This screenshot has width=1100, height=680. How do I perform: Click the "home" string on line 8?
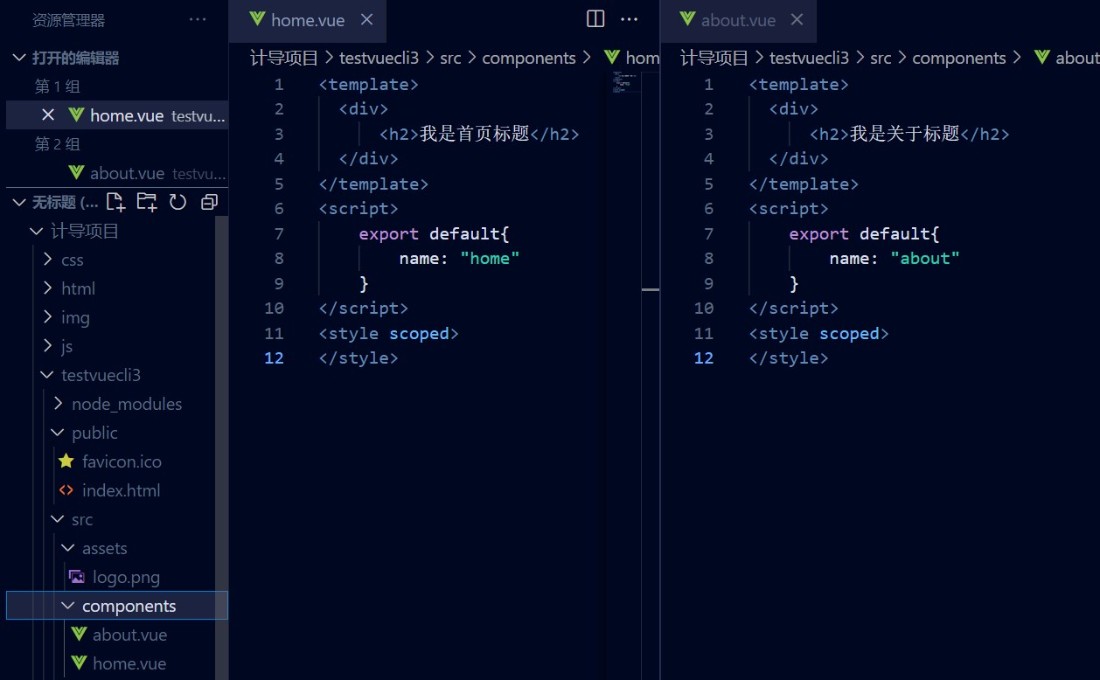(490, 258)
